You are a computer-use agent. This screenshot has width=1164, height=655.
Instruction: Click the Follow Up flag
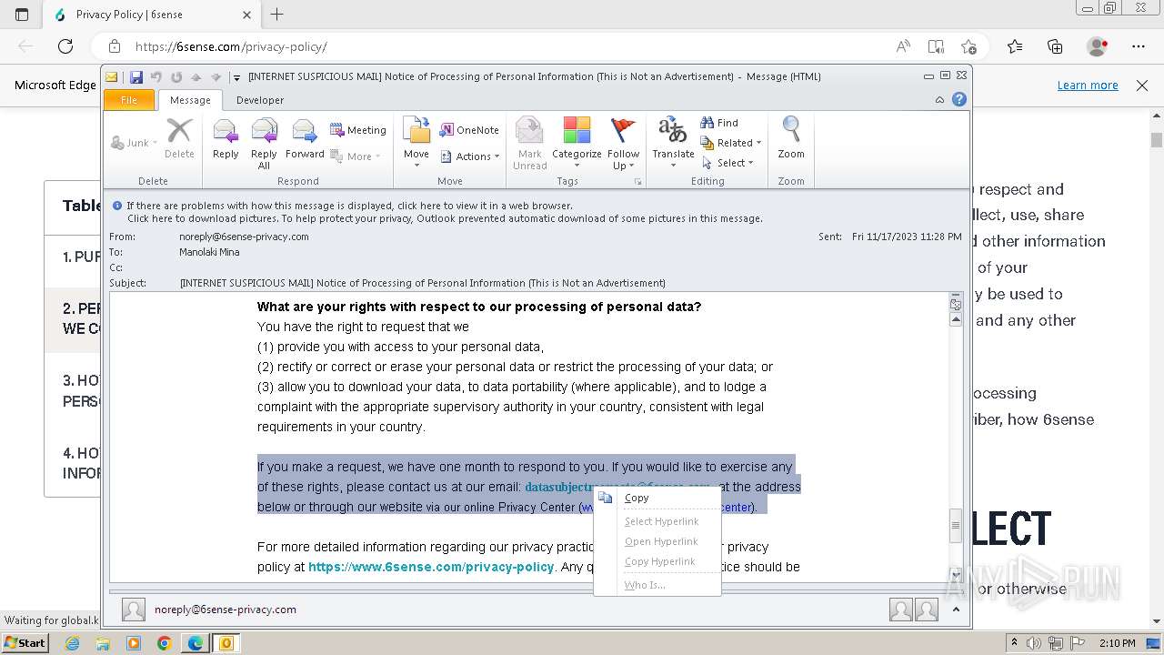point(624,143)
